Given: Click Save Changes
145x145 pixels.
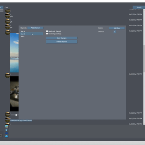Looking at the screenshot, I should point(61,38).
